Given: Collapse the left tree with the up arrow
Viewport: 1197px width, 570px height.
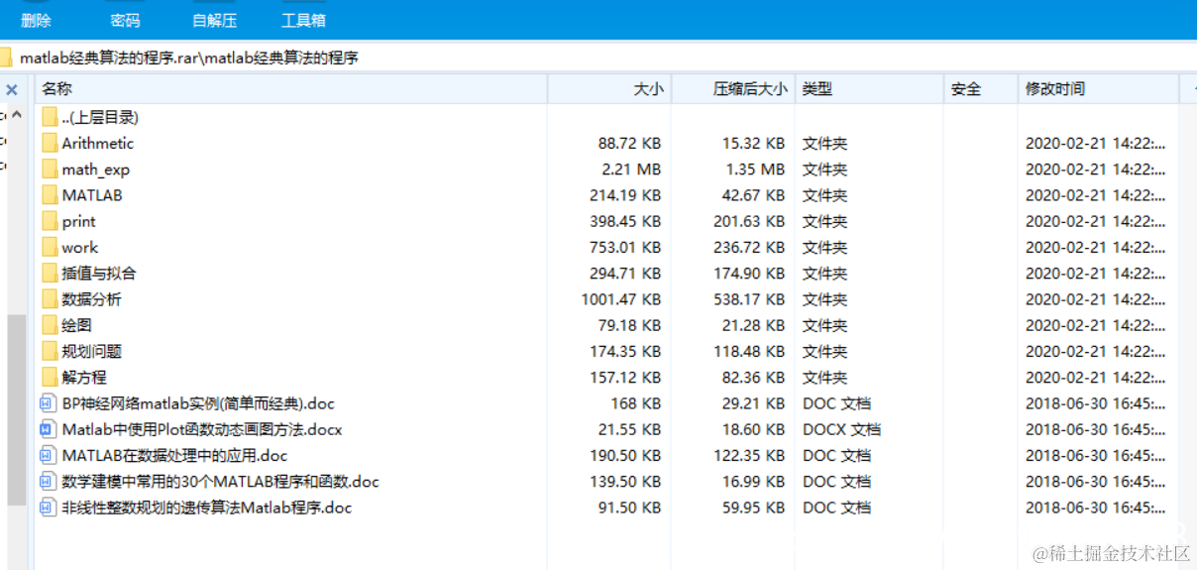Looking at the screenshot, I should tap(16, 115).
